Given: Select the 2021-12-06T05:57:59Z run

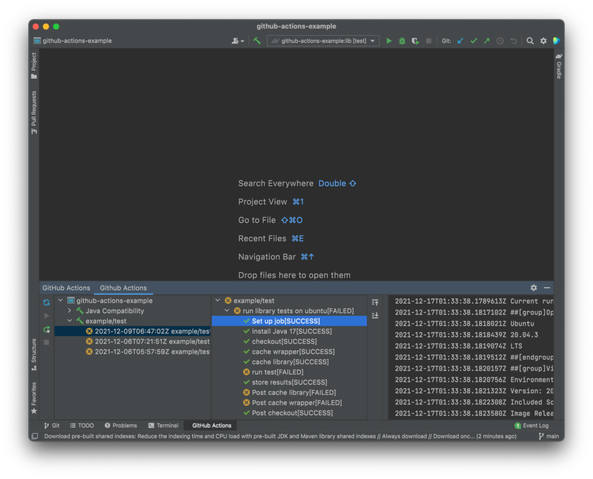Looking at the screenshot, I should 133,352.
